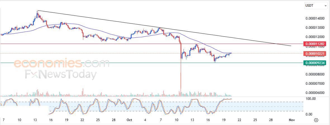Image resolution: width=330 pixels, height=125 pixels.
Task: Select the red 0.000011282 price label
Action: pyautogui.click(x=315, y=44)
